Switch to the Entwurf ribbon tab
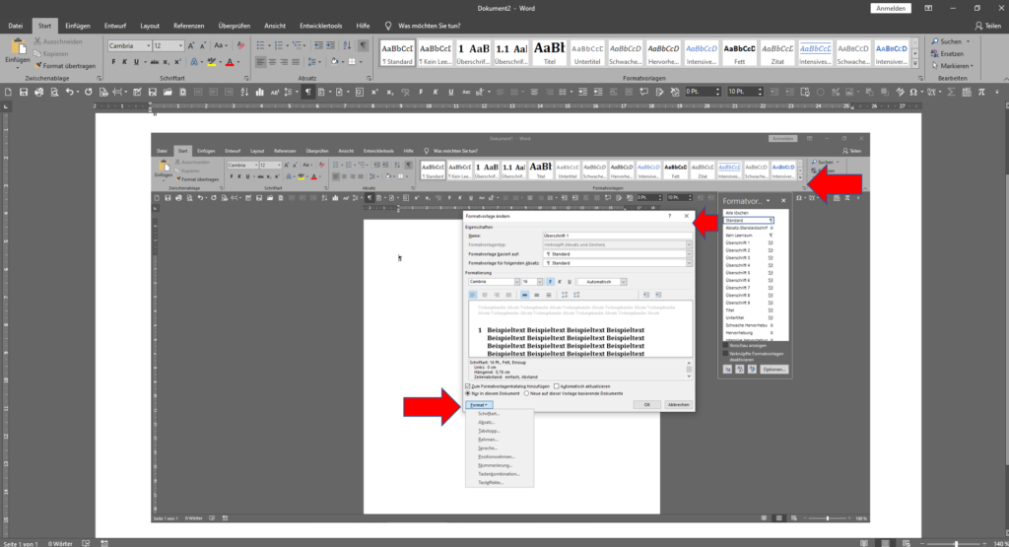The width and height of the screenshot is (1009, 547). pos(115,26)
